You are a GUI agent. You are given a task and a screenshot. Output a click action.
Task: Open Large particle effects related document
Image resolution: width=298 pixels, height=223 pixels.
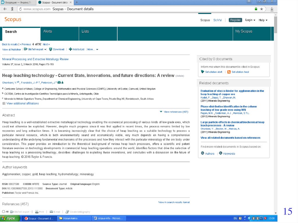233,124
